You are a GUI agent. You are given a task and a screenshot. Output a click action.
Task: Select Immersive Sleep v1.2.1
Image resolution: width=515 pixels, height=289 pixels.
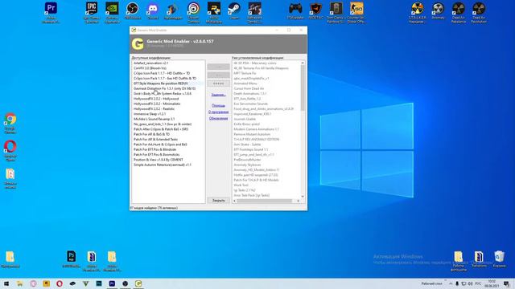pyautogui.click(x=150, y=114)
